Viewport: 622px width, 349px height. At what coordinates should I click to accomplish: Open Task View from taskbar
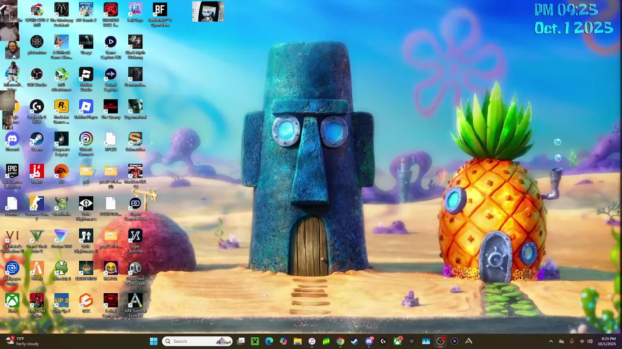click(x=241, y=341)
